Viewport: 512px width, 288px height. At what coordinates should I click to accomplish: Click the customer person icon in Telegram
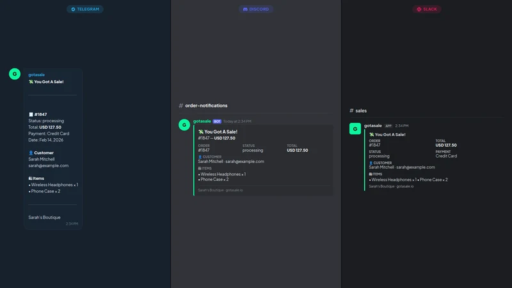coord(31,153)
